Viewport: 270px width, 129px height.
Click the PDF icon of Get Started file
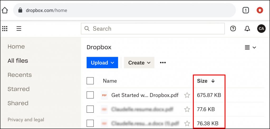click(104, 95)
